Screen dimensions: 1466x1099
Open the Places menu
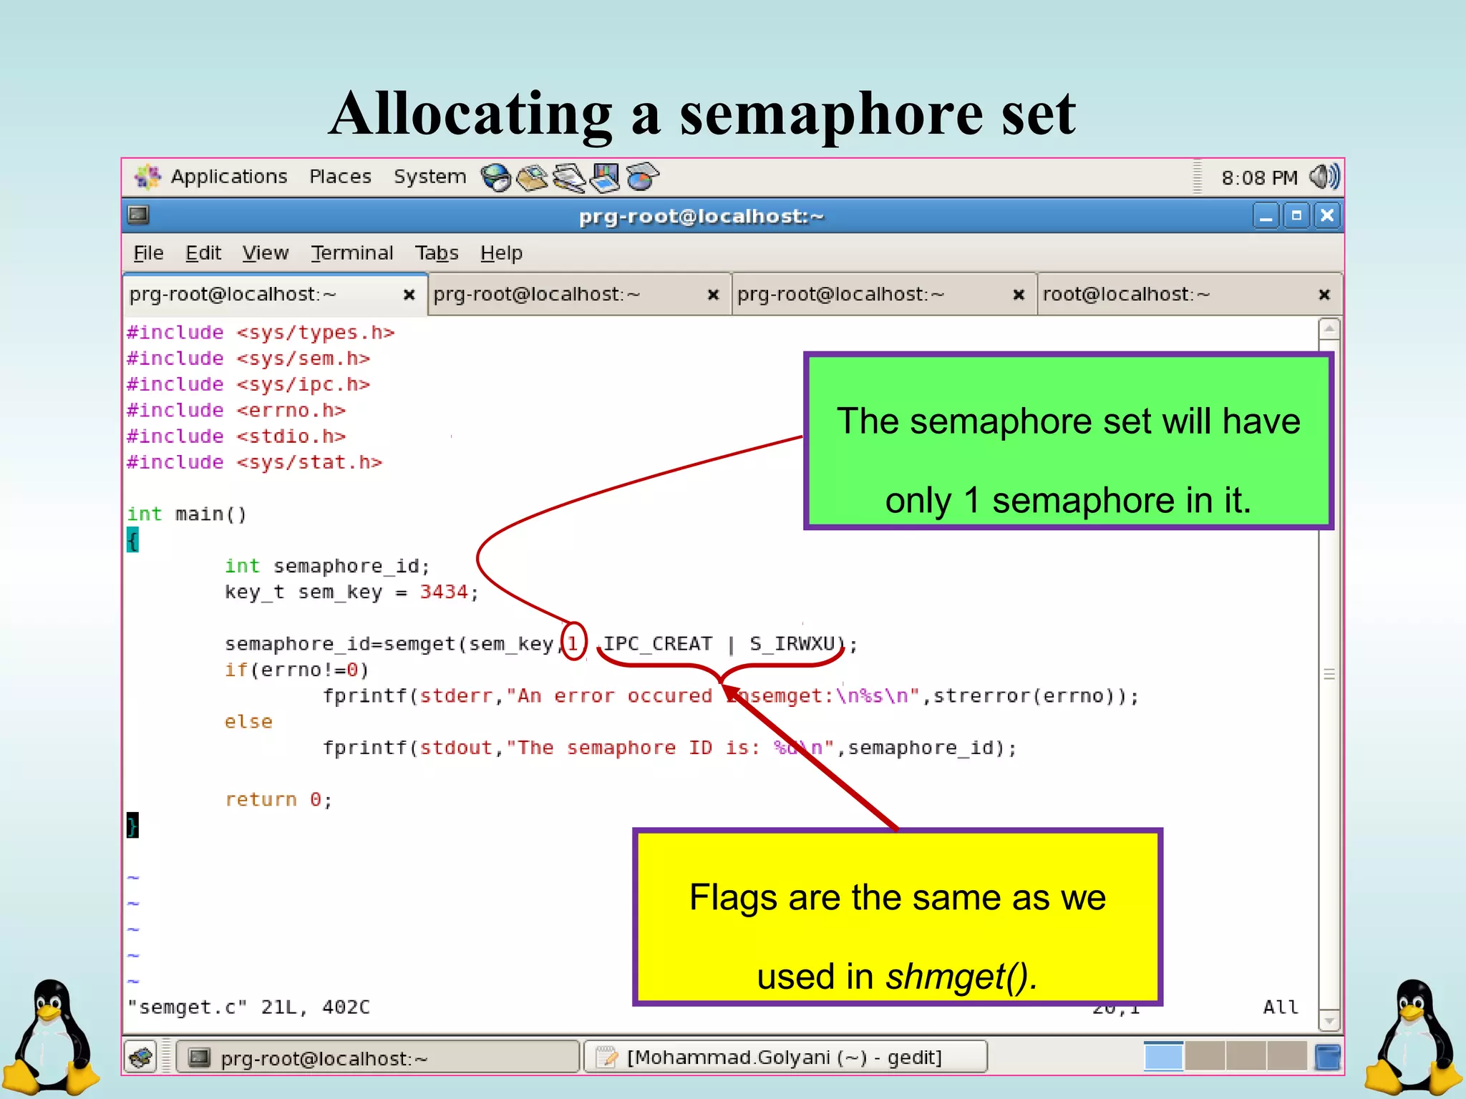click(x=340, y=177)
